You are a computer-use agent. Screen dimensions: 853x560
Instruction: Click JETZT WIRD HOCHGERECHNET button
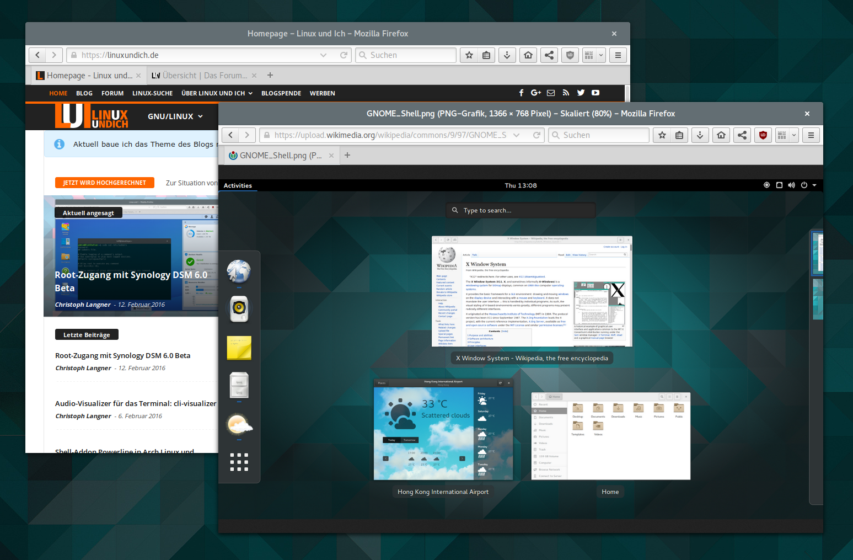105,183
